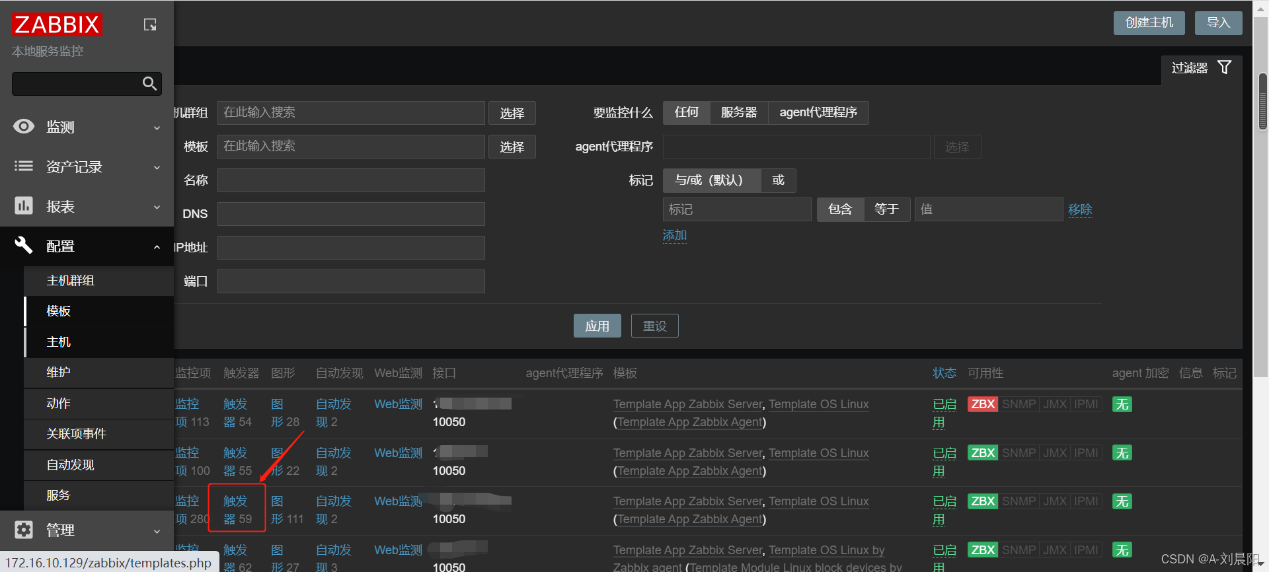Click the 创建主机 button
This screenshot has height=572, width=1269.
click(1149, 22)
